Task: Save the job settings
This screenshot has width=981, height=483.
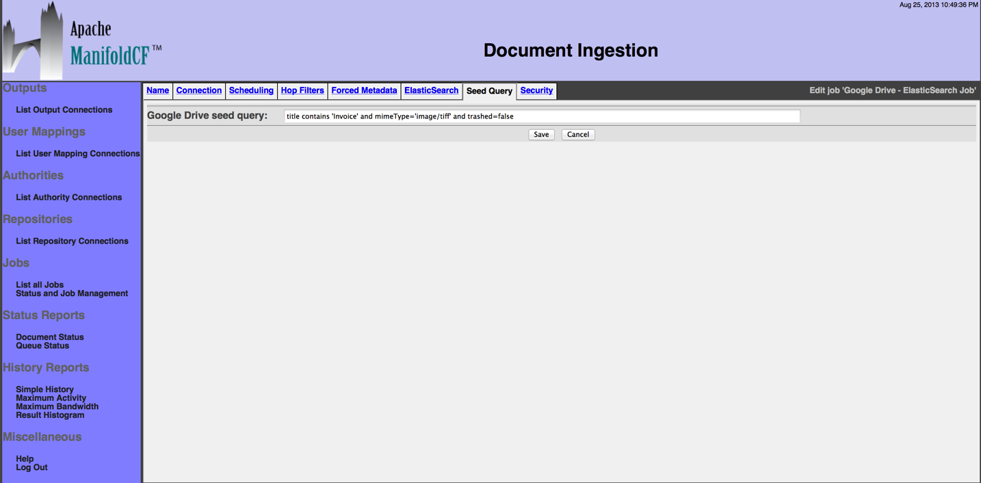Action: coord(541,135)
